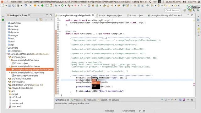Open the Progress view tab

tap(77, 100)
